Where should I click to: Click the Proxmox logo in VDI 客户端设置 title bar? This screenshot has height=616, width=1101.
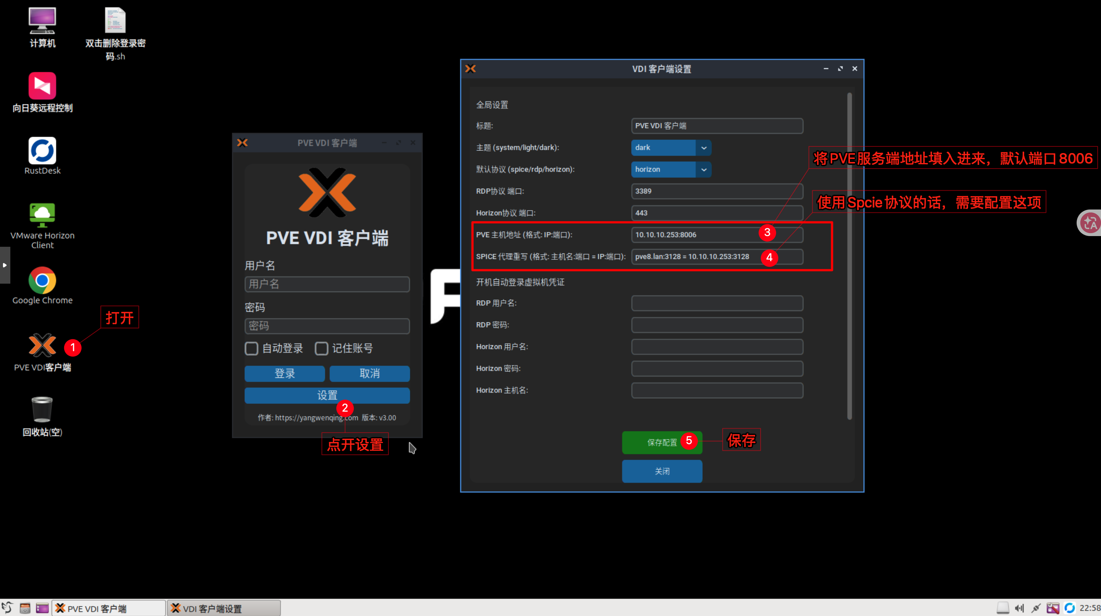pyautogui.click(x=471, y=69)
